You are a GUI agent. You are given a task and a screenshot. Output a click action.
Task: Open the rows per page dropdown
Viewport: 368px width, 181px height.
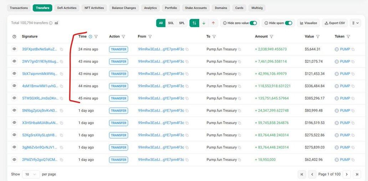tap(31, 174)
